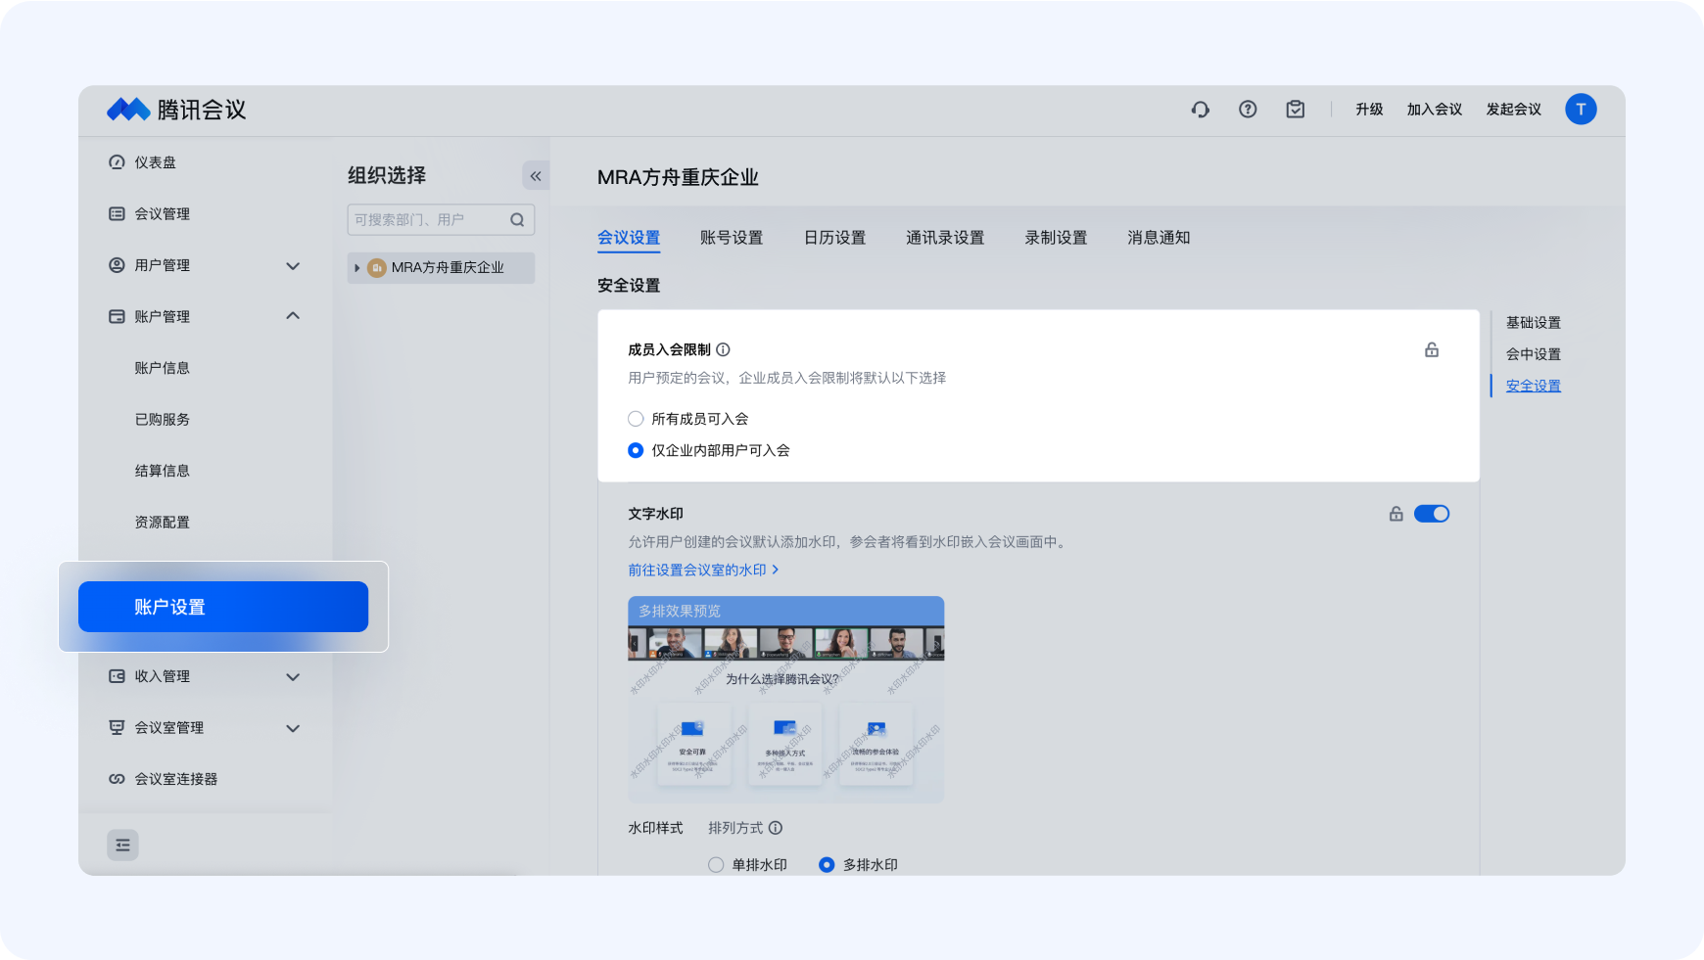The width and height of the screenshot is (1704, 960).
Task: Collapse the organization selection panel
Action: pos(536,176)
